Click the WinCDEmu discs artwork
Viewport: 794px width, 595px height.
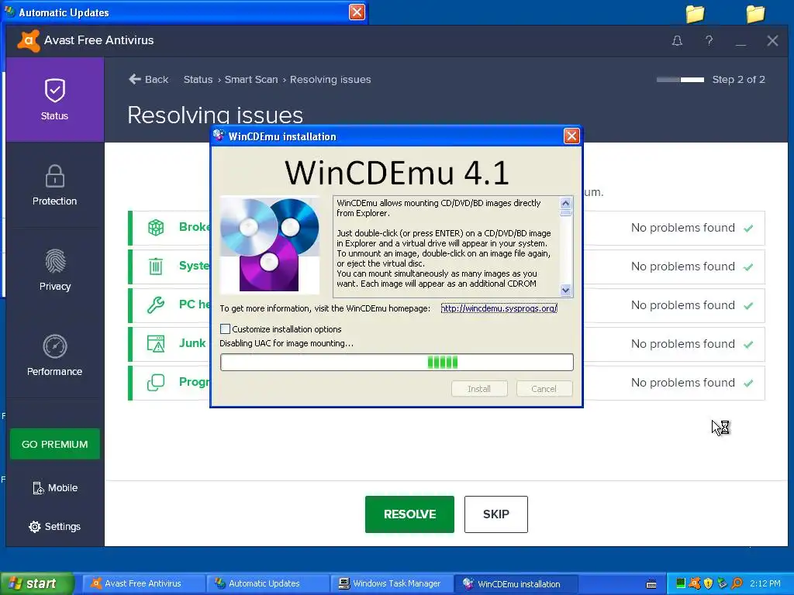coord(270,244)
